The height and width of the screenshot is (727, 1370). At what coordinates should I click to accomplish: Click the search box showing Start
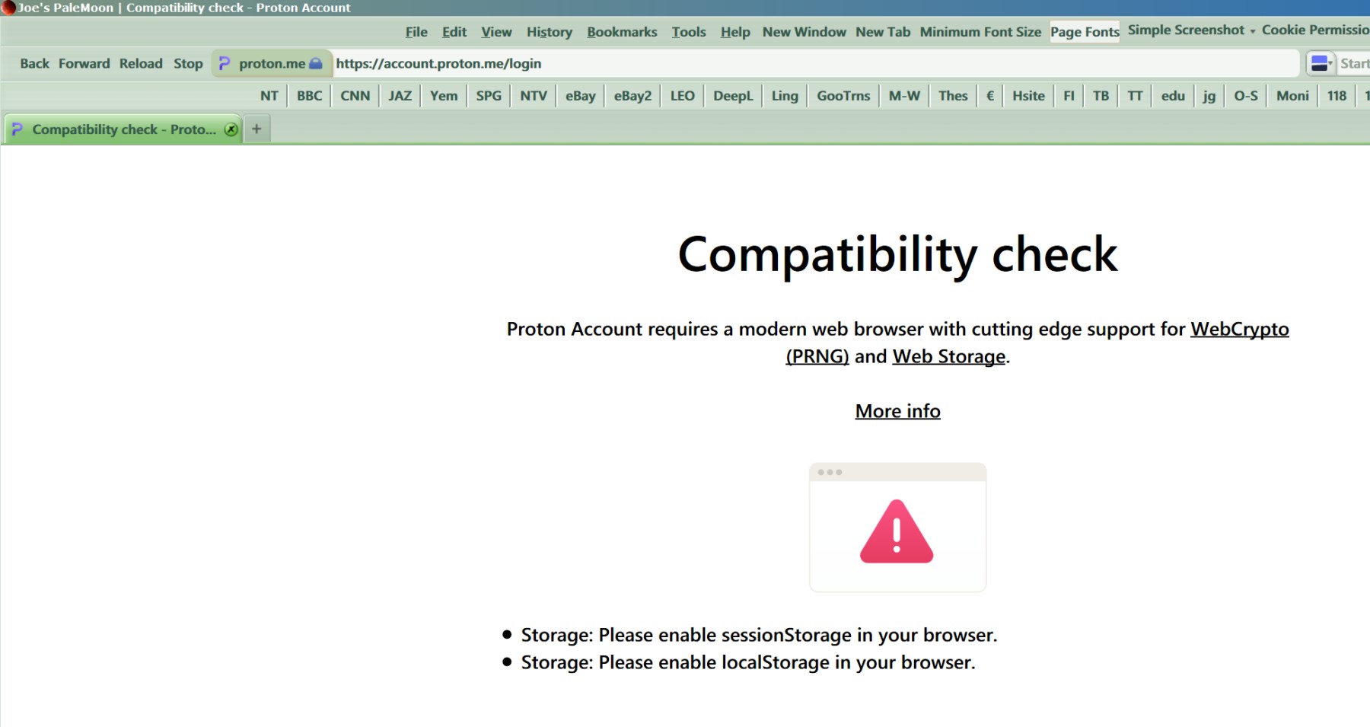pyautogui.click(x=1354, y=63)
